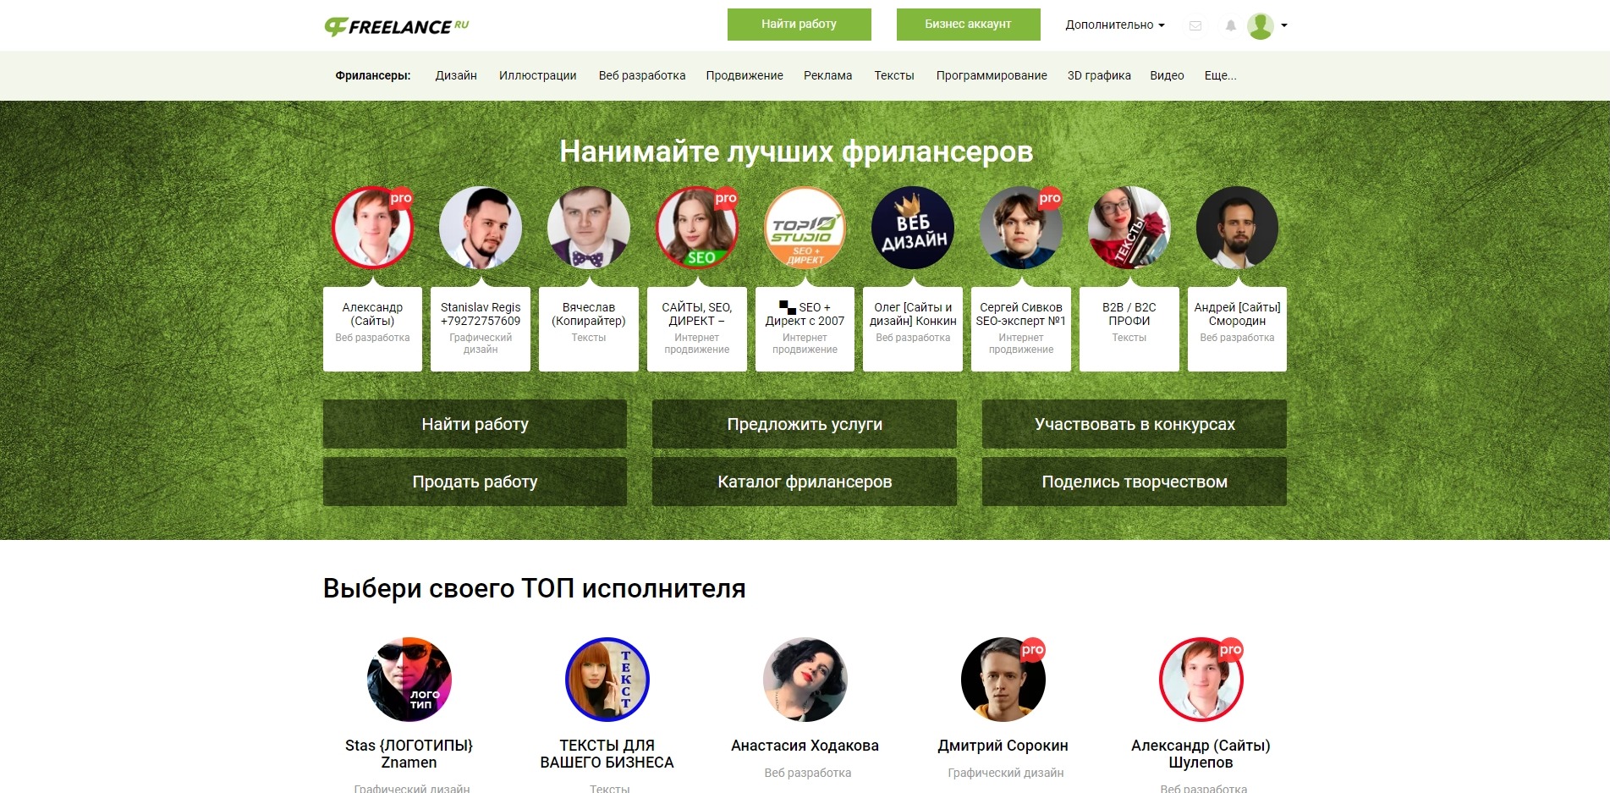The width and height of the screenshot is (1610, 793).
Task: Click the Freelance.ru logo
Action: coord(396,26)
